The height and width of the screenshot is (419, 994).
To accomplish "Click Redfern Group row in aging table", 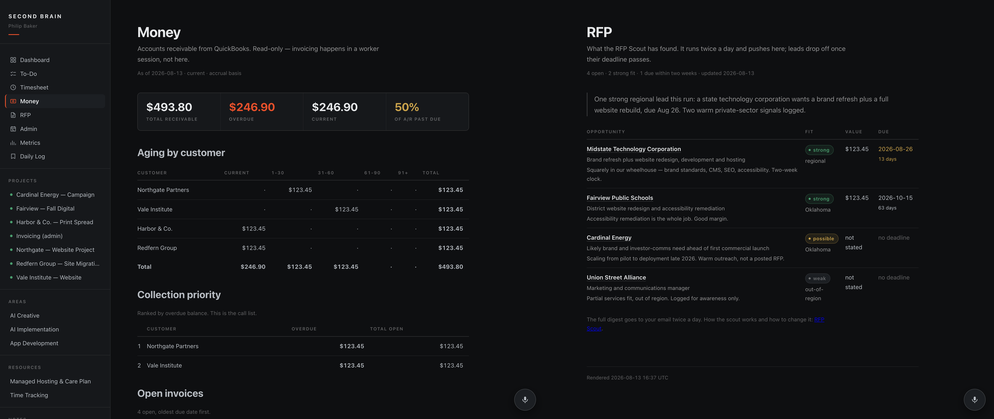I will [x=303, y=248].
